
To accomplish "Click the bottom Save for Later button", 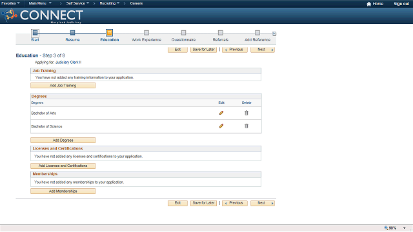I will [204, 203].
